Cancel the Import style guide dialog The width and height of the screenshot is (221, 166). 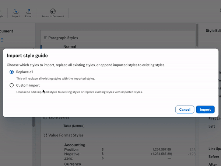tap(185, 110)
